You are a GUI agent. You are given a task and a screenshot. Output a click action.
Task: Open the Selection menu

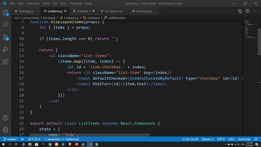pos(33,3)
